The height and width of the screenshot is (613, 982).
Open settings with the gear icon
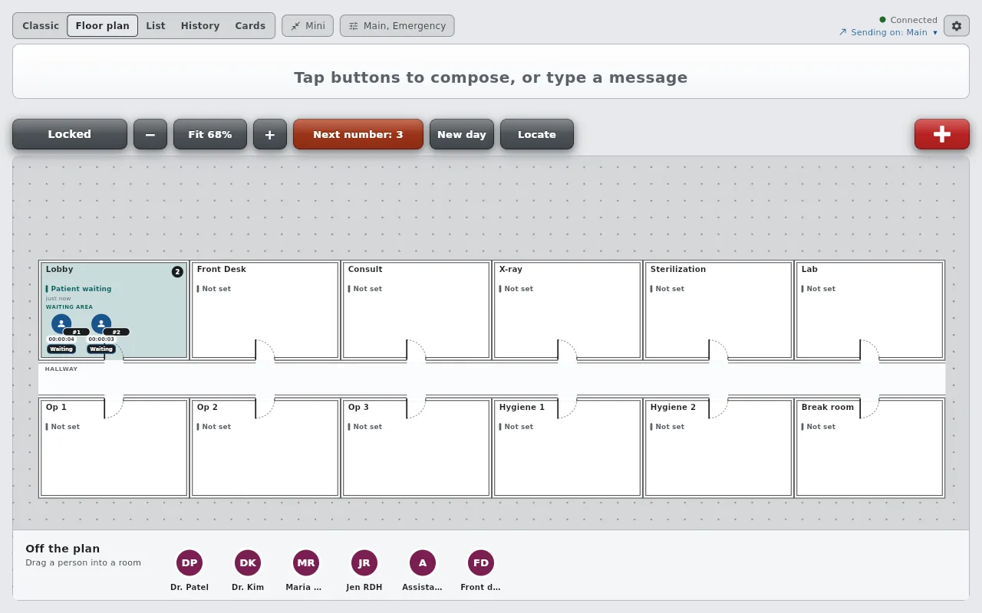click(956, 26)
